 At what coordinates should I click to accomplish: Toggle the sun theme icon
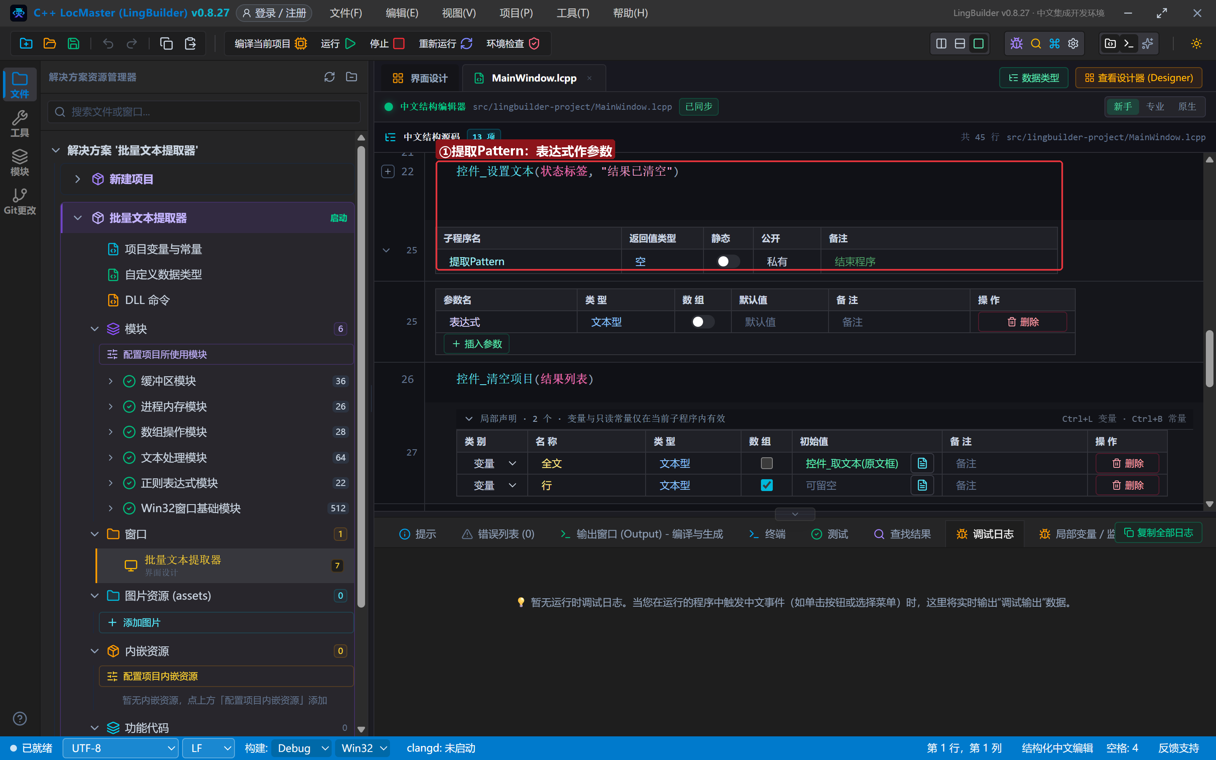(1197, 44)
